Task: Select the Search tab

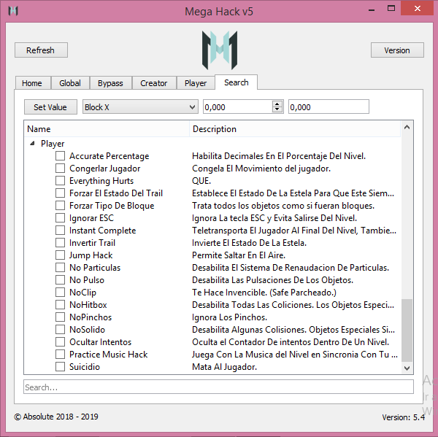Action: click(x=237, y=82)
